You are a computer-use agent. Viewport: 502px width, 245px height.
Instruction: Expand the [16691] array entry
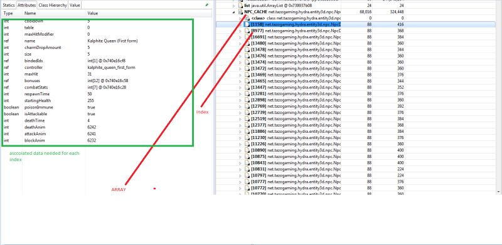(x=240, y=37)
